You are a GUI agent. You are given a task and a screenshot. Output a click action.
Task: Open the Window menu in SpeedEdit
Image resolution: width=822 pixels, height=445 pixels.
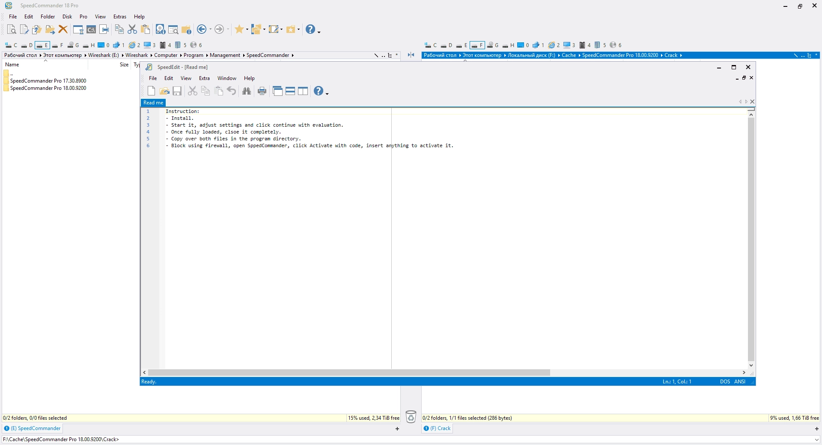pos(226,78)
